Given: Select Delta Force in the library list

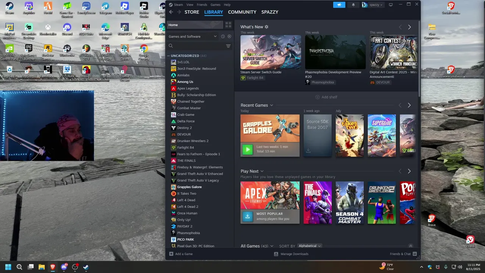Looking at the screenshot, I should [x=186, y=121].
